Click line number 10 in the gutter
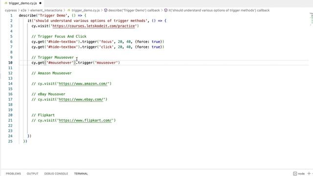The image size is (313, 176). [10, 63]
